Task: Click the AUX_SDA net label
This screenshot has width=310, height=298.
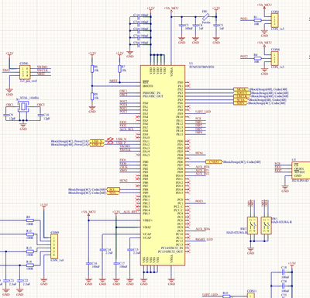Action: pyautogui.click(x=203, y=229)
